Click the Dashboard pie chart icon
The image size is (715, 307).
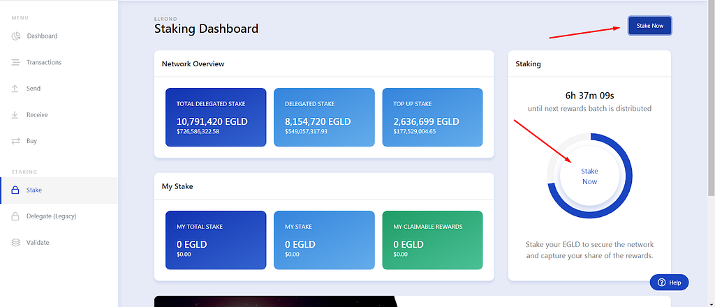pyautogui.click(x=16, y=36)
